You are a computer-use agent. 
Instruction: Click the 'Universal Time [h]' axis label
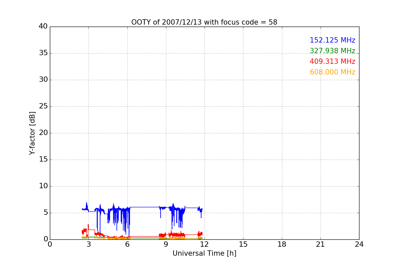204,253
